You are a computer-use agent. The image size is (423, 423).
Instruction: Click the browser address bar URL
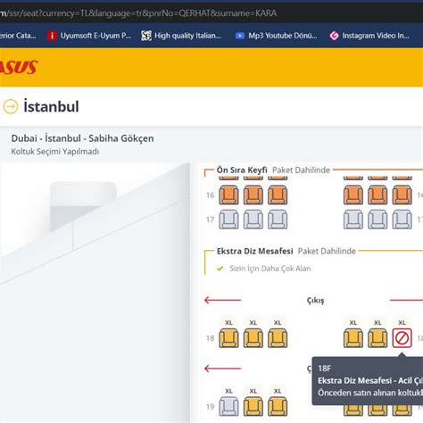click(138, 13)
